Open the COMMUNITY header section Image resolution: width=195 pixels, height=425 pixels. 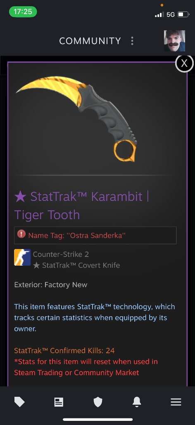(90, 41)
